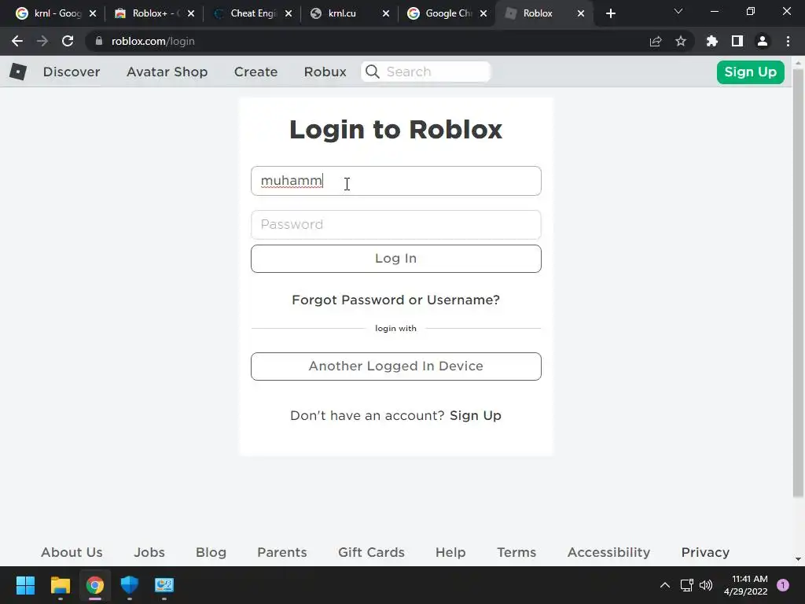
Task: Open the notification badge in tray
Action: click(783, 585)
